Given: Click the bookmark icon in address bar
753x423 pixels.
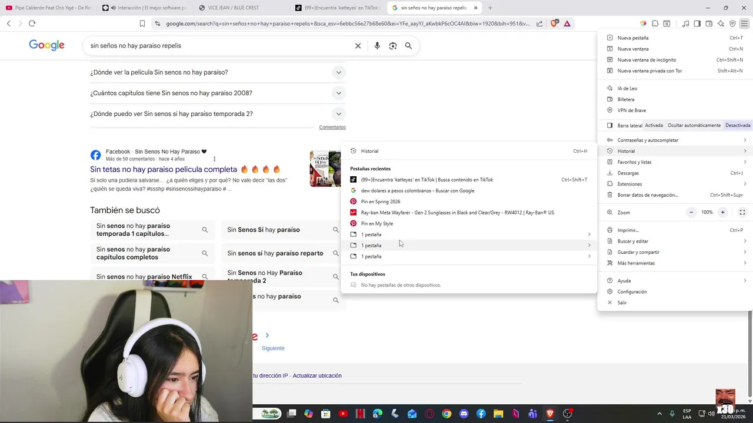Looking at the screenshot, I should (x=142, y=23).
